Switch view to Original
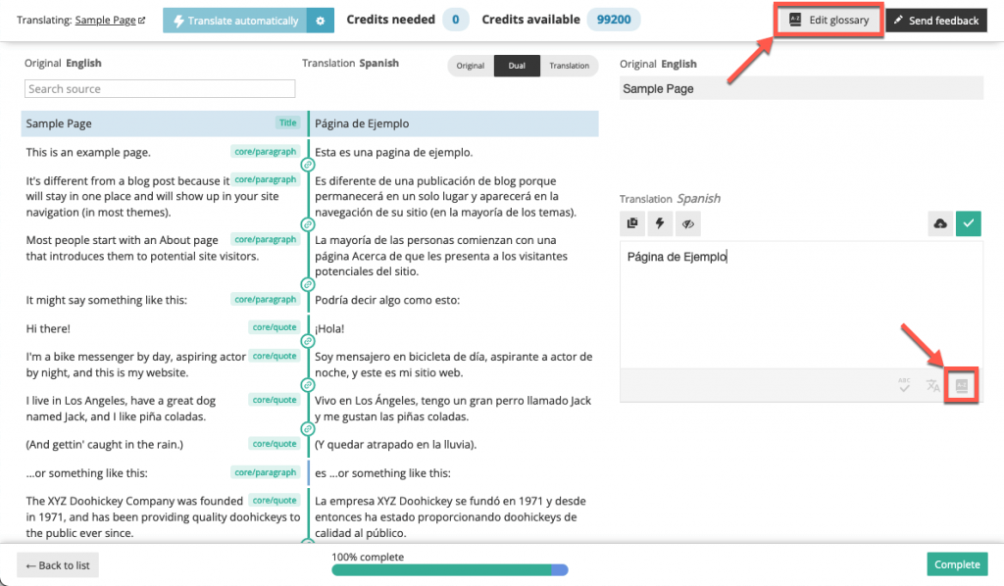This screenshot has width=1004, height=586. (470, 66)
